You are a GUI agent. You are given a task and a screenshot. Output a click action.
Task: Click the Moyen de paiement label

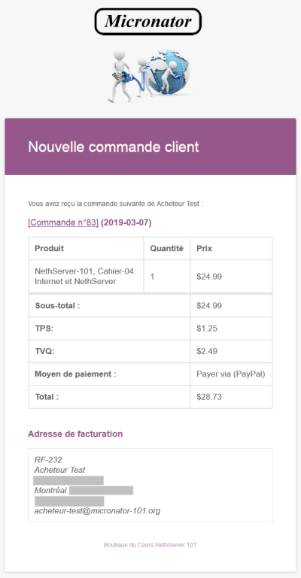(x=75, y=374)
